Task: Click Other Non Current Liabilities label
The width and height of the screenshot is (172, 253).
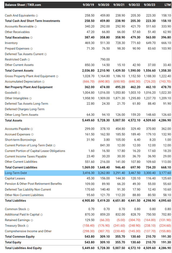Action: 24,195
